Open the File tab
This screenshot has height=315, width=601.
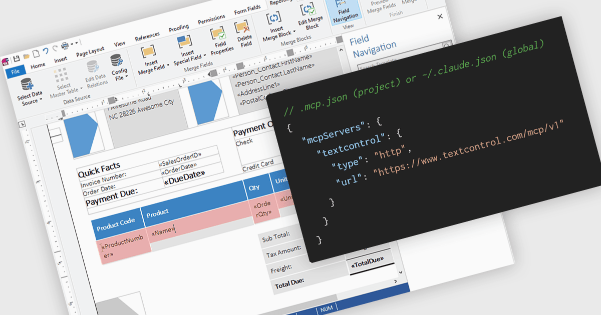point(15,71)
